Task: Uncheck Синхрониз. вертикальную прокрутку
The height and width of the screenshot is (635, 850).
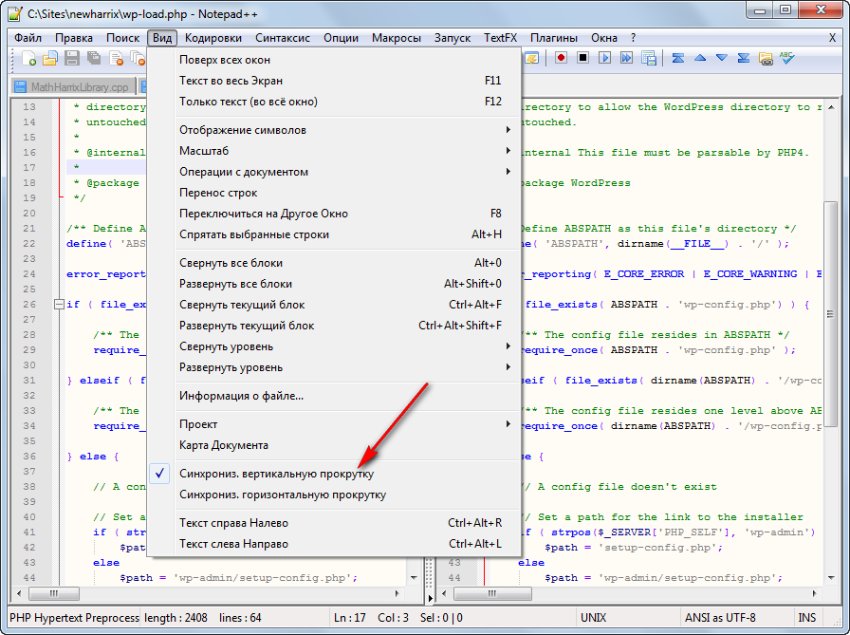Action: (276, 474)
